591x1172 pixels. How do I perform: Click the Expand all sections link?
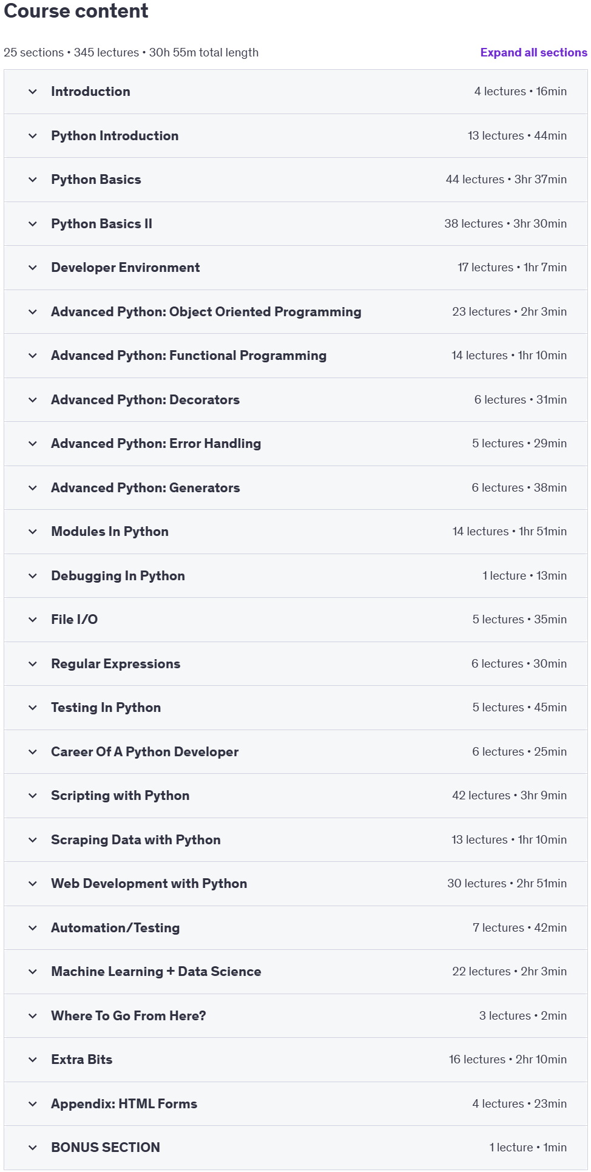[x=533, y=53]
